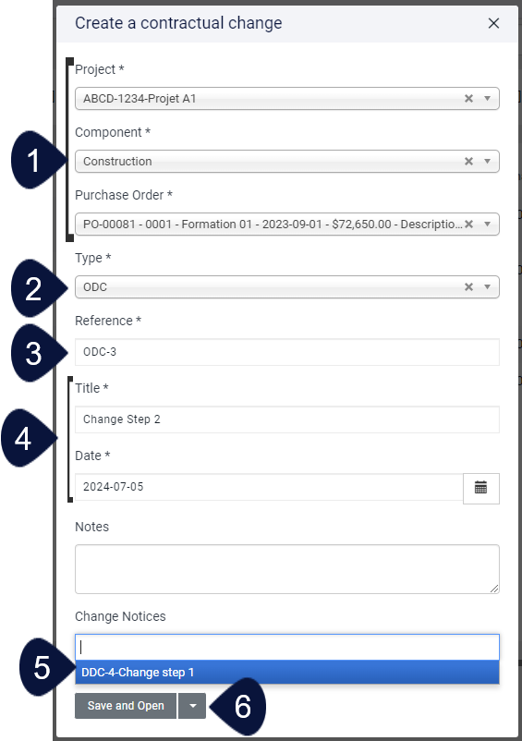Image resolution: width=522 pixels, height=741 pixels.
Task: Open the arrow menu beside Save and Open
Action: (192, 706)
